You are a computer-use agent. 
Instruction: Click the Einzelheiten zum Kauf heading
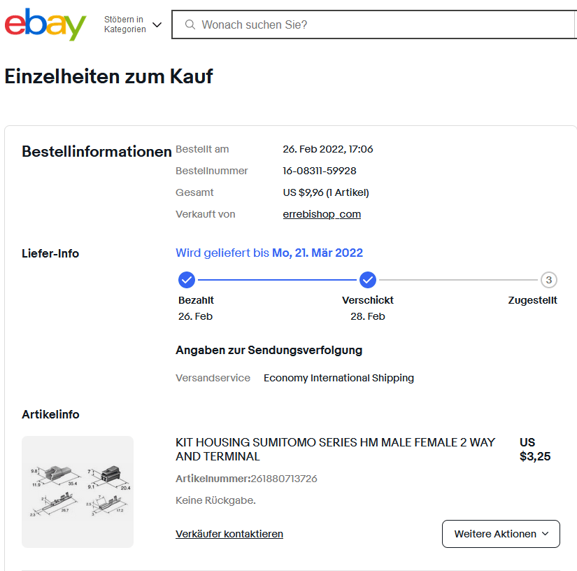108,77
